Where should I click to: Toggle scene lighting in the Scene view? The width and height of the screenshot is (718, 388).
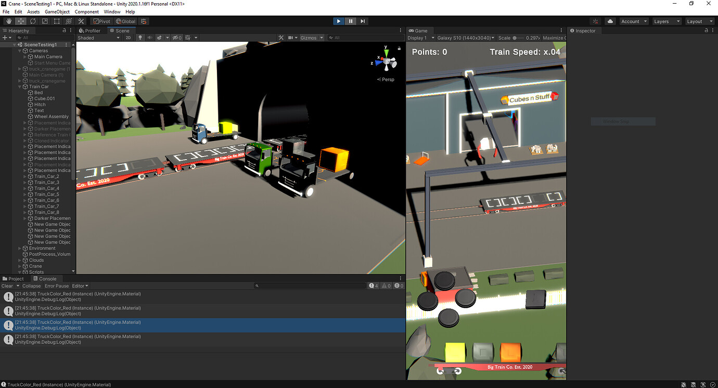140,37
